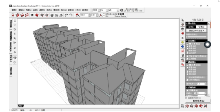The image size is (220, 112).
Task: Open the blue analysis grid panel icon
Action: [x=182, y=47]
